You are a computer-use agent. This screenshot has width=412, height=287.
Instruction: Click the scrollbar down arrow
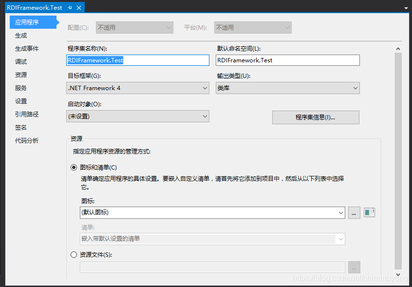(398, 274)
